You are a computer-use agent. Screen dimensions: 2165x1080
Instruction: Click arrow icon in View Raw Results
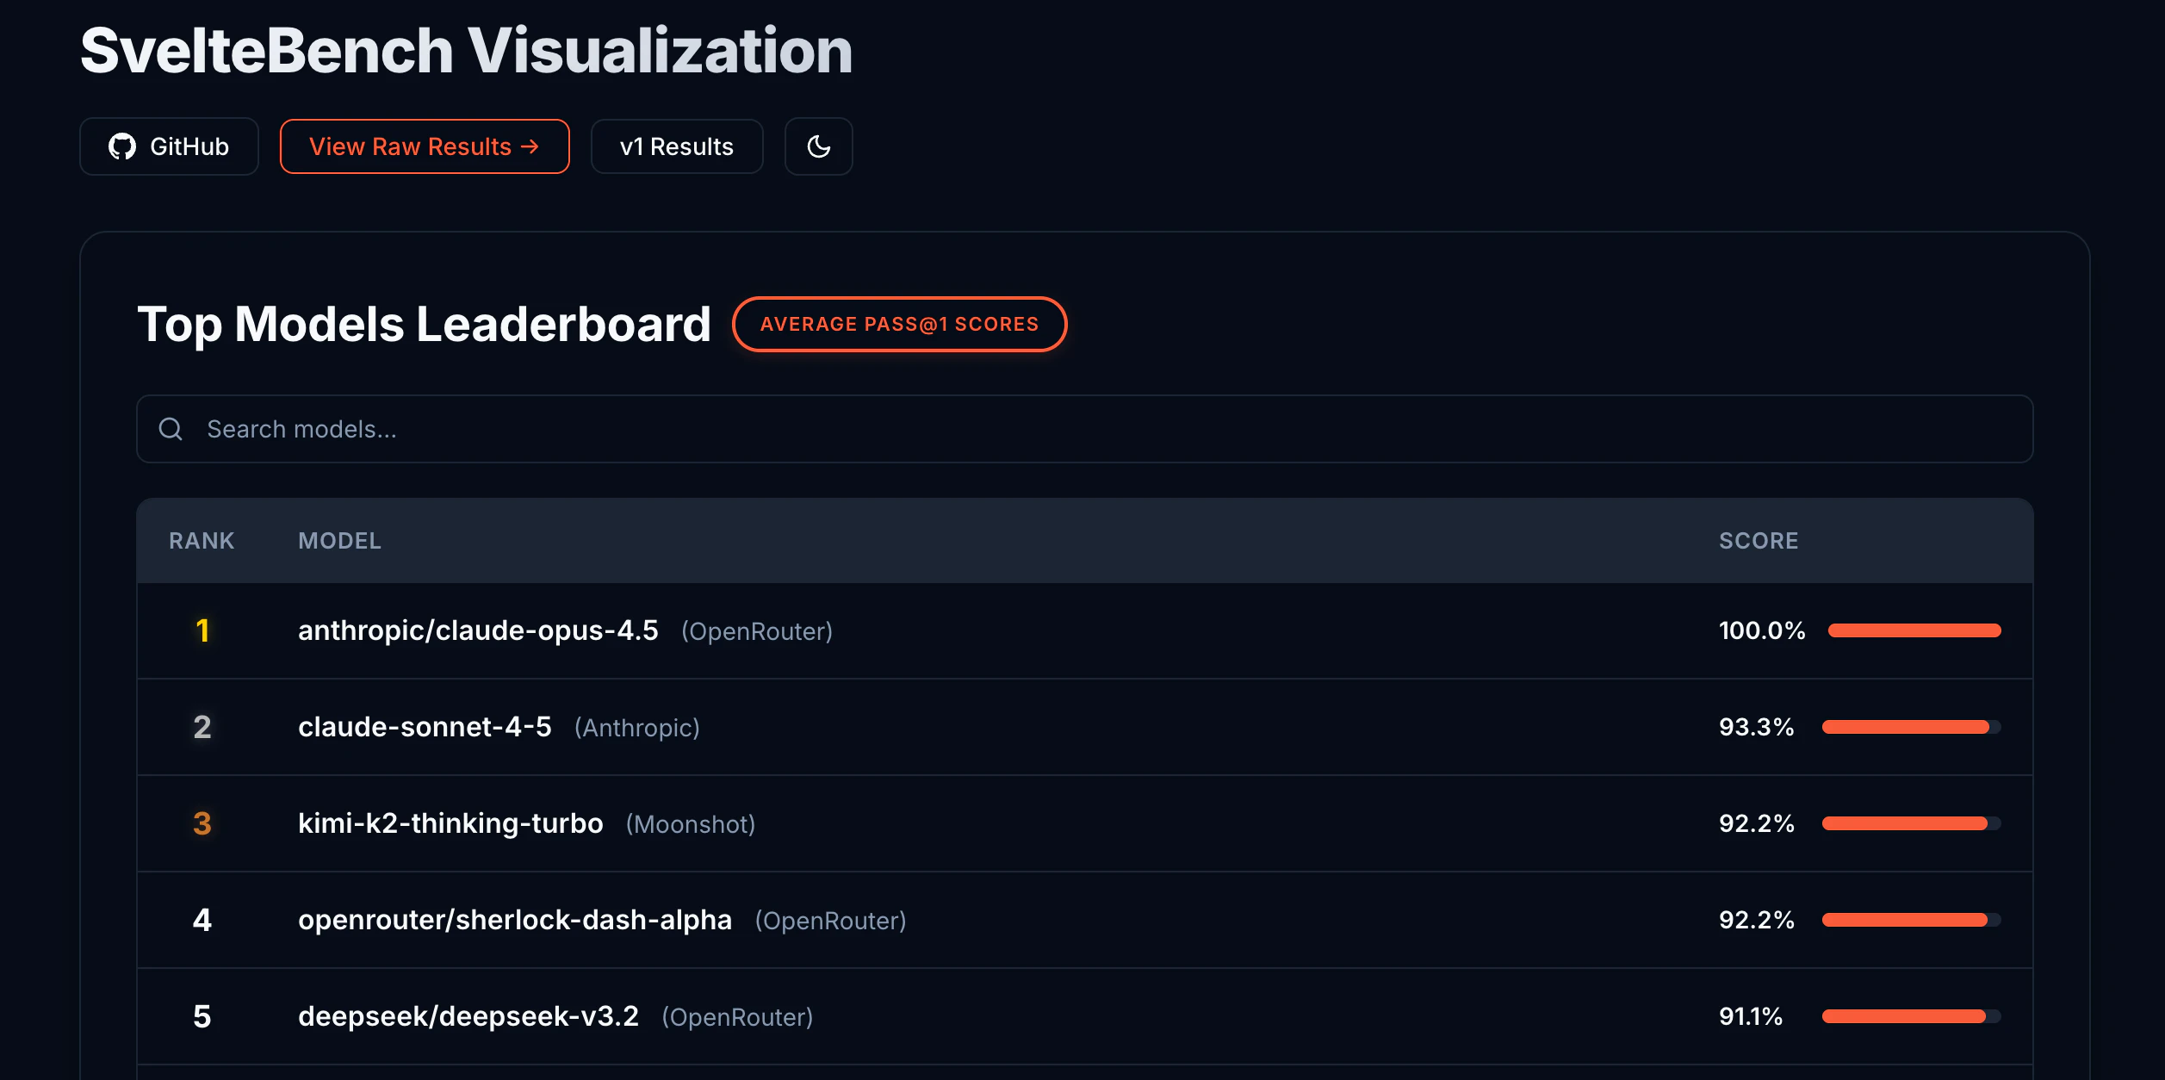click(530, 146)
